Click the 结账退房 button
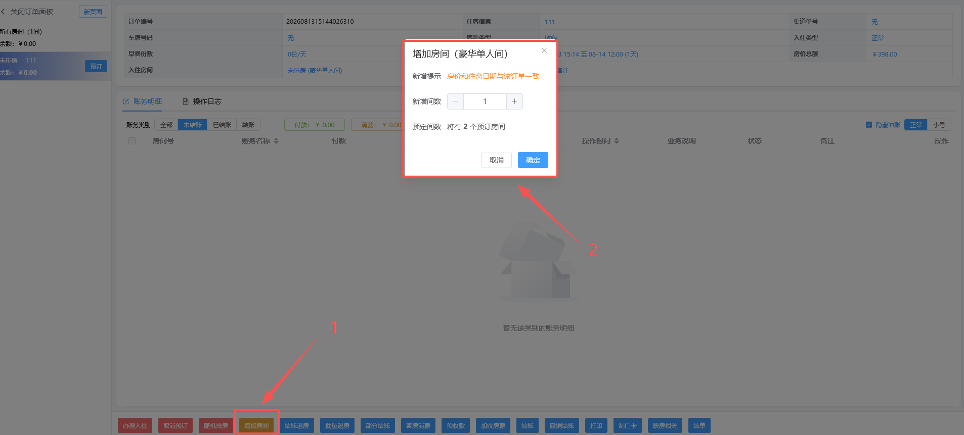Image resolution: width=964 pixels, height=435 pixels. click(297, 425)
